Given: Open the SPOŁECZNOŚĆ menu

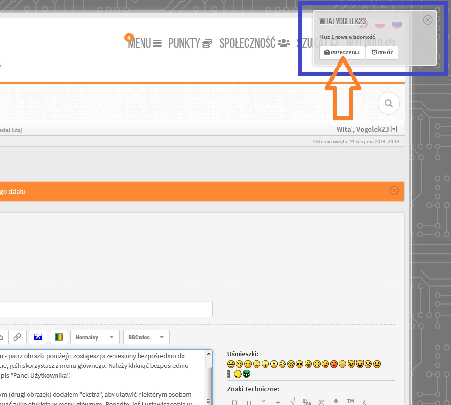Looking at the screenshot, I should pyautogui.click(x=254, y=43).
